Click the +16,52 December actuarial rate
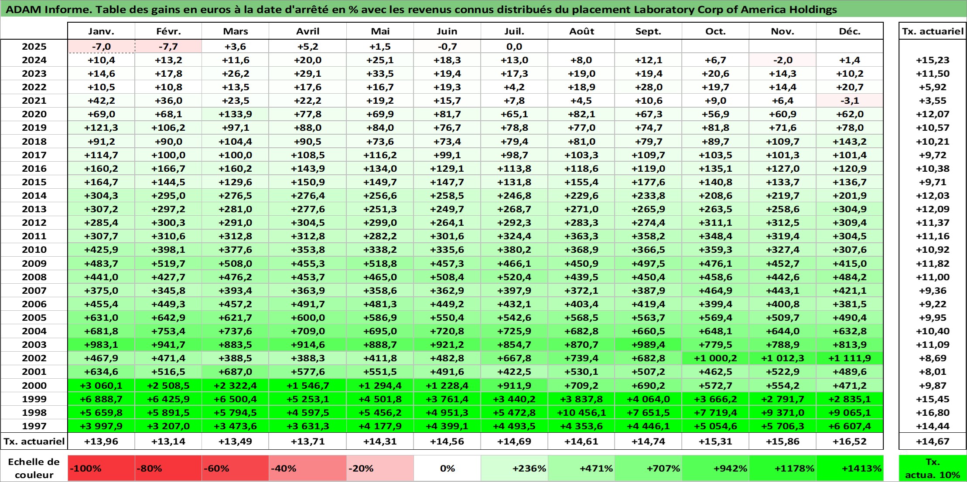 pyautogui.click(x=850, y=441)
